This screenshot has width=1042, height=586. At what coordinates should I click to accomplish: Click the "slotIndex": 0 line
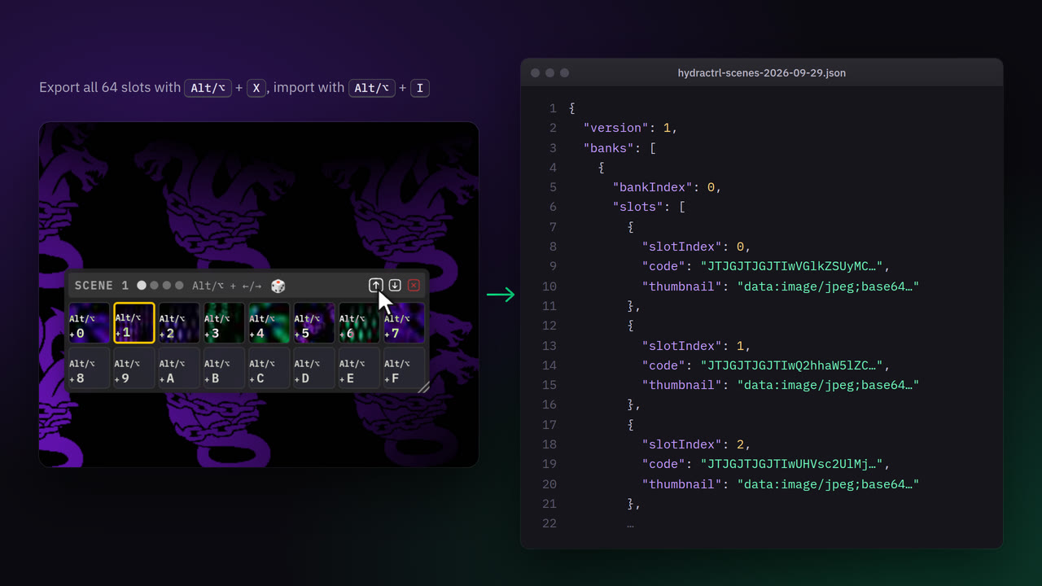[x=696, y=247]
